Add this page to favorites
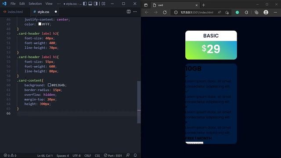Image resolution: width=281 pixels, height=158 pixels. pyautogui.click(x=227, y=12)
